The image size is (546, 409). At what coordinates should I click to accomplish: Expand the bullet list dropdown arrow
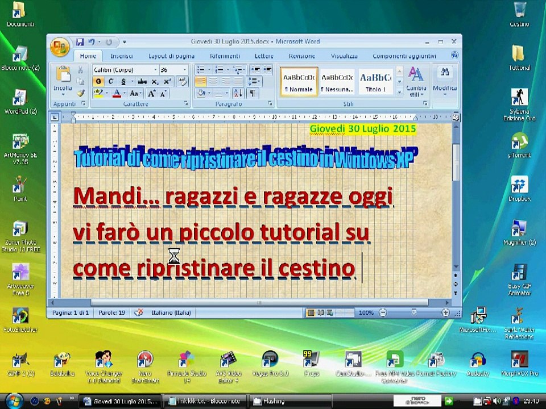(209, 70)
